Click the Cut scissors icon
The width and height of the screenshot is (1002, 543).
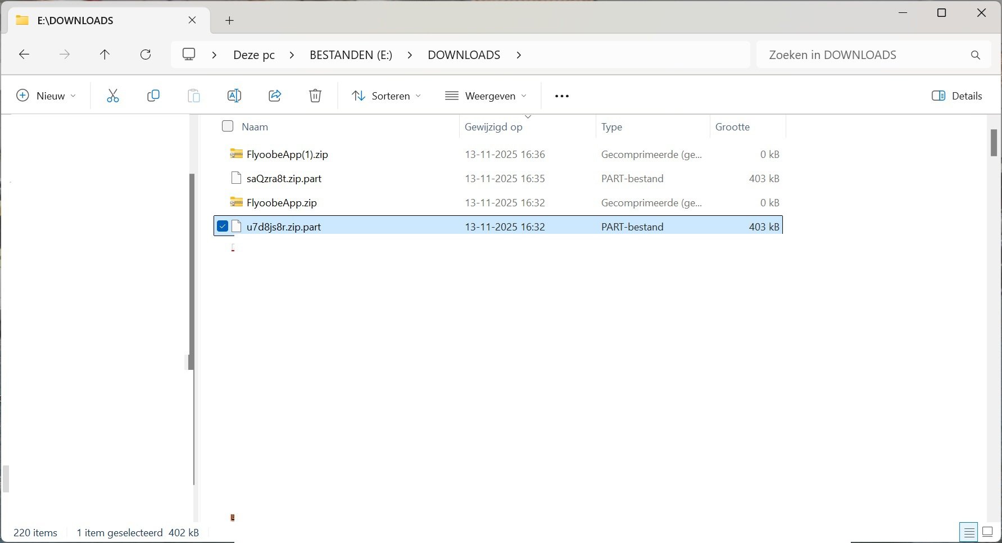click(113, 96)
